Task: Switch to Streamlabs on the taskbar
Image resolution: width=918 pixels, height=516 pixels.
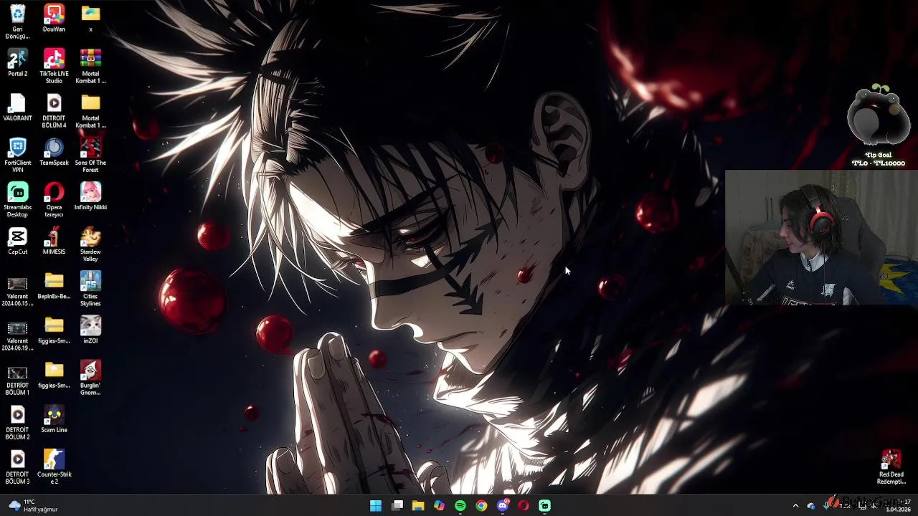Action: coord(545,505)
